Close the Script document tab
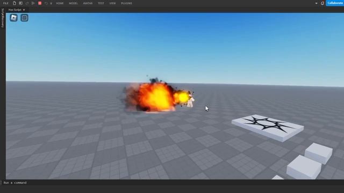 click(x=24, y=10)
